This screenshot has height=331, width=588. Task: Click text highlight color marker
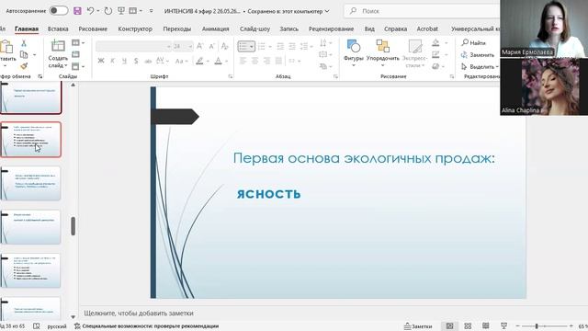tap(200, 61)
